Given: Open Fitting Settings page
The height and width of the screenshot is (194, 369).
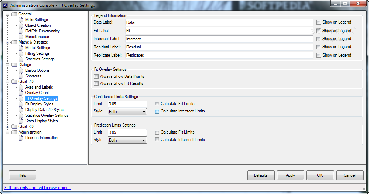Looking at the screenshot, I should pyautogui.click(x=37, y=53).
